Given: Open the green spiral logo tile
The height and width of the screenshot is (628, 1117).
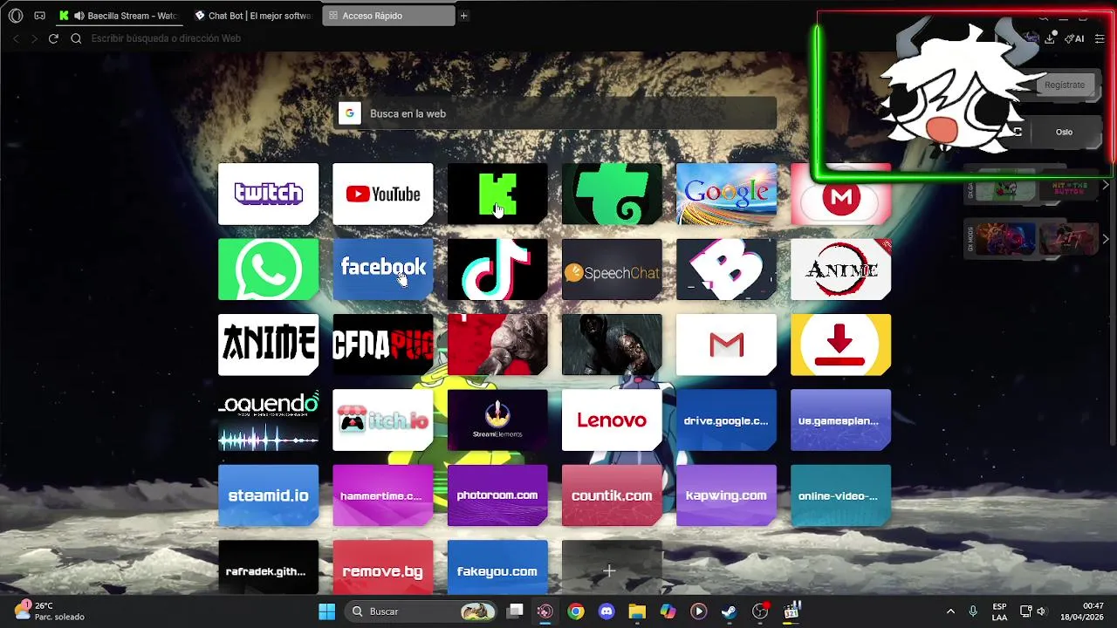Looking at the screenshot, I should coord(612,194).
